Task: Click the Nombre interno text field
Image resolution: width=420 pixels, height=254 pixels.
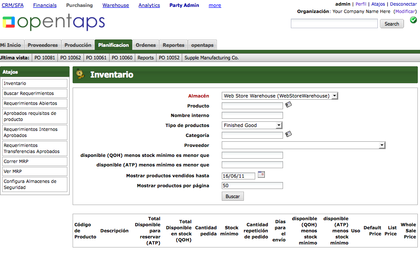Action: 252,115
